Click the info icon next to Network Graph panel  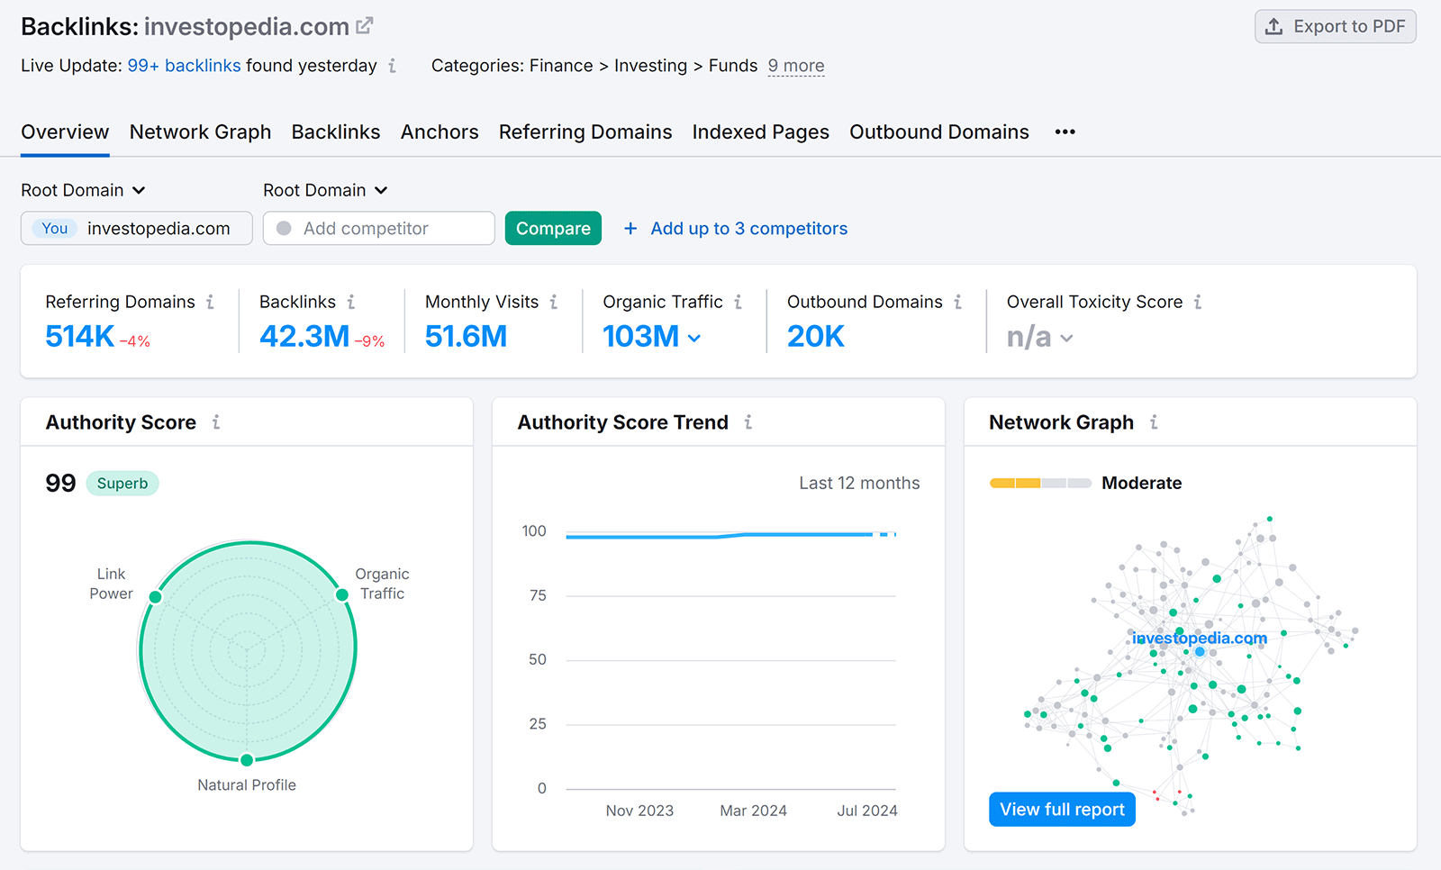click(x=1154, y=421)
